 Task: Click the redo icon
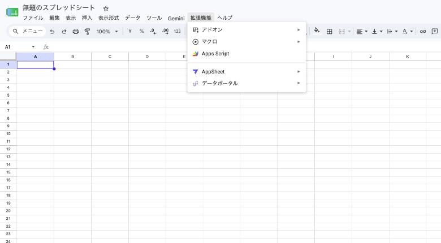pos(64,32)
